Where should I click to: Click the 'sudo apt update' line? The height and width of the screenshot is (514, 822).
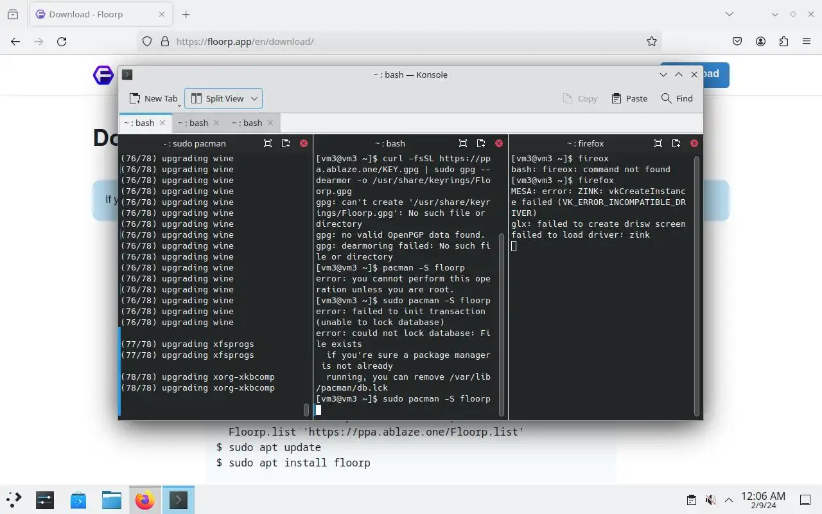(x=268, y=447)
